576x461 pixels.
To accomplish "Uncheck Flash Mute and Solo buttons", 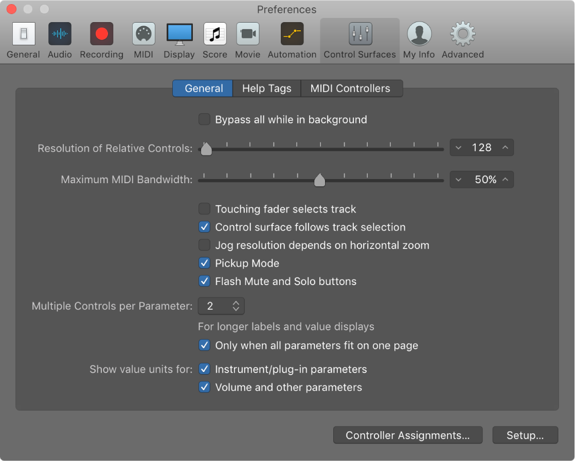I will tap(204, 281).
